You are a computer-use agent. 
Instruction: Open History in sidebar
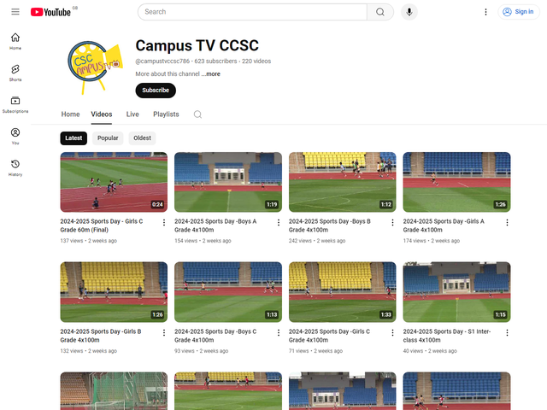pyautogui.click(x=15, y=167)
